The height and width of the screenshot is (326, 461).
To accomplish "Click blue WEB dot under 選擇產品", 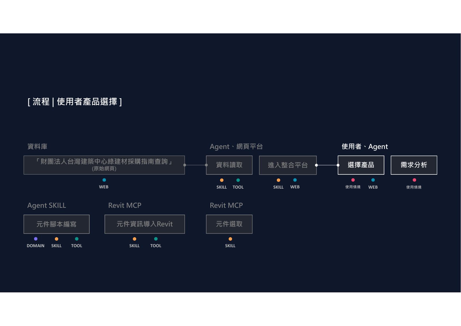I will 373,180.
